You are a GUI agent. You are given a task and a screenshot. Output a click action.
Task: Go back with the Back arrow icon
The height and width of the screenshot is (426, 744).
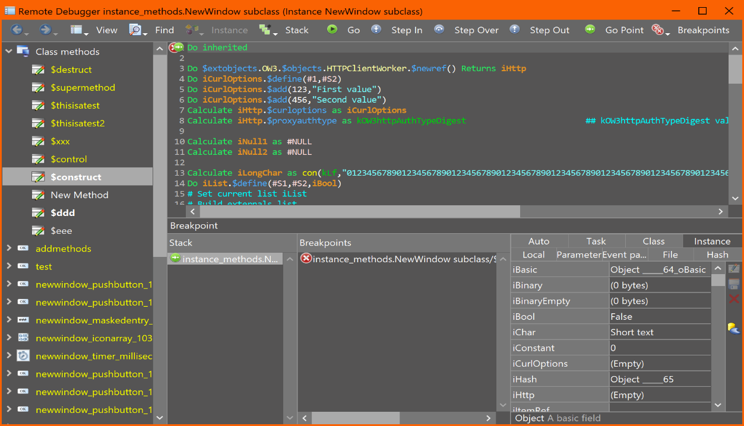pos(16,30)
